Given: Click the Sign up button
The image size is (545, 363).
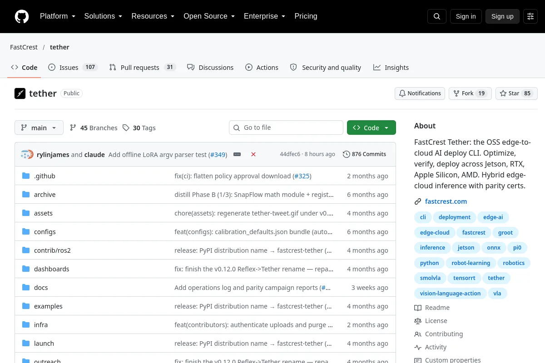Looking at the screenshot, I should pyautogui.click(x=502, y=16).
